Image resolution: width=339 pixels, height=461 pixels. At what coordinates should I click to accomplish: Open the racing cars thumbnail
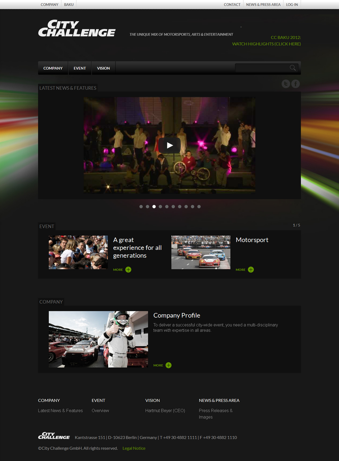tap(201, 252)
